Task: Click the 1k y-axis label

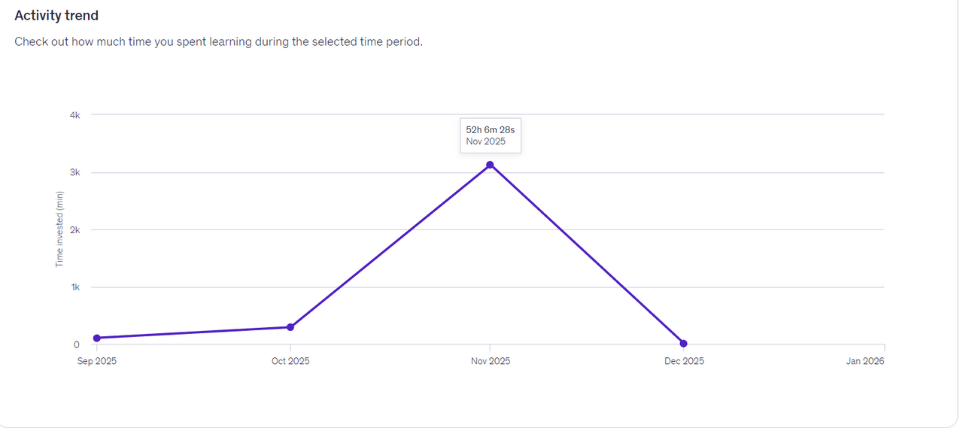Action: pyautogui.click(x=75, y=287)
